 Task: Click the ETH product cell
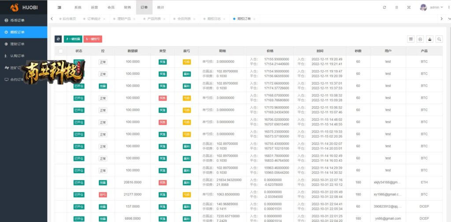click(x=424, y=182)
